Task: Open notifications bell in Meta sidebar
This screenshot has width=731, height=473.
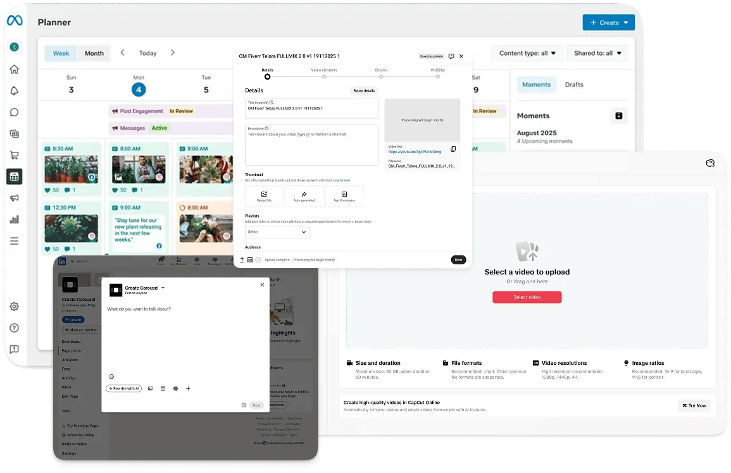Action: point(14,91)
